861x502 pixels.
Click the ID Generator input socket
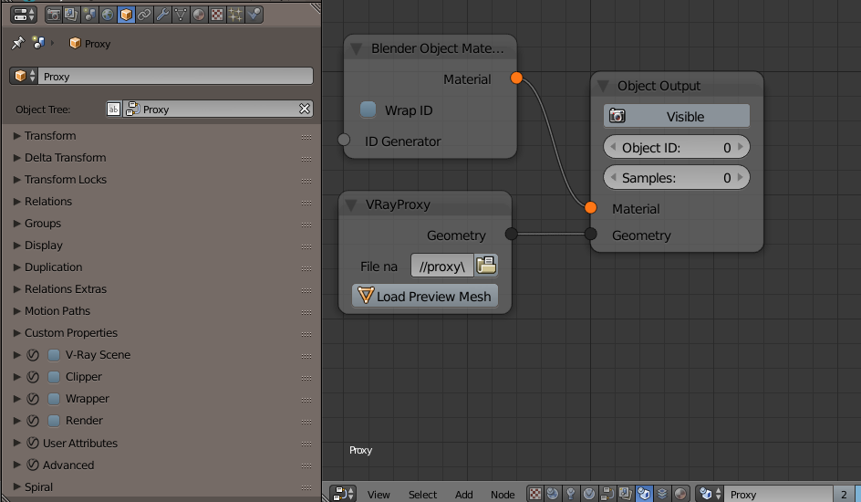[x=344, y=140]
